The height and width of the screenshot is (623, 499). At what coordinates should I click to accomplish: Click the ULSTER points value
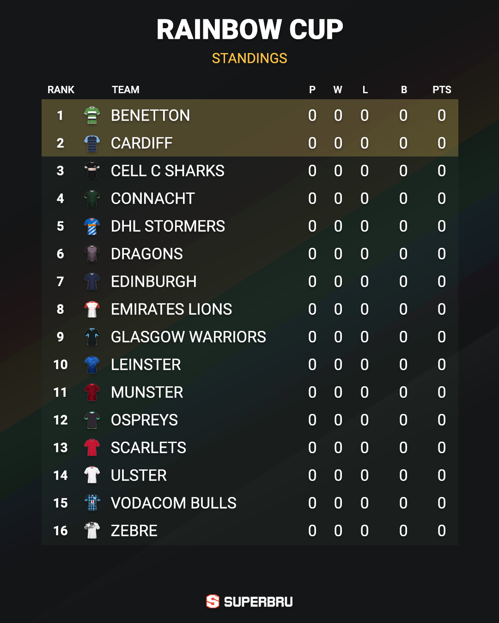click(442, 475)
